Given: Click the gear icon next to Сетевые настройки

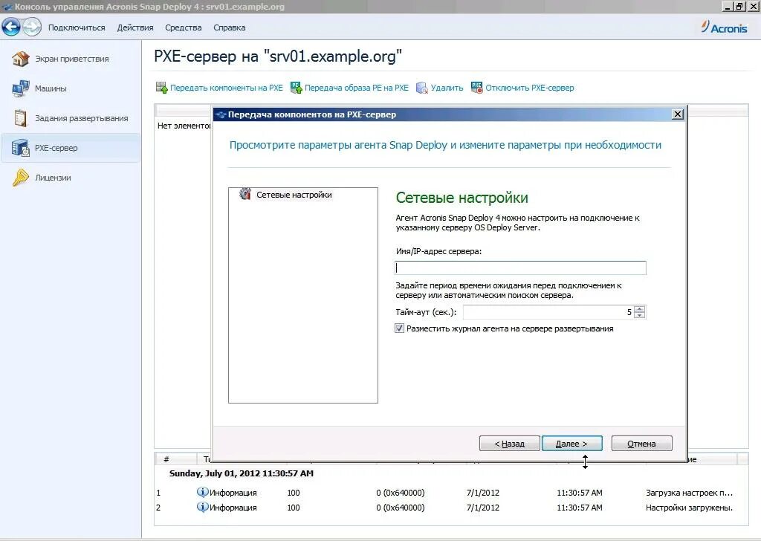Looking at the screenshot, I should 245,194.
